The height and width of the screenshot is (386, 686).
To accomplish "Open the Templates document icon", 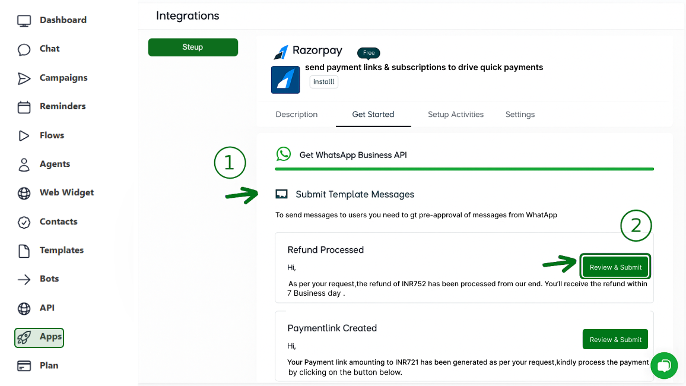I will [24, 251].
